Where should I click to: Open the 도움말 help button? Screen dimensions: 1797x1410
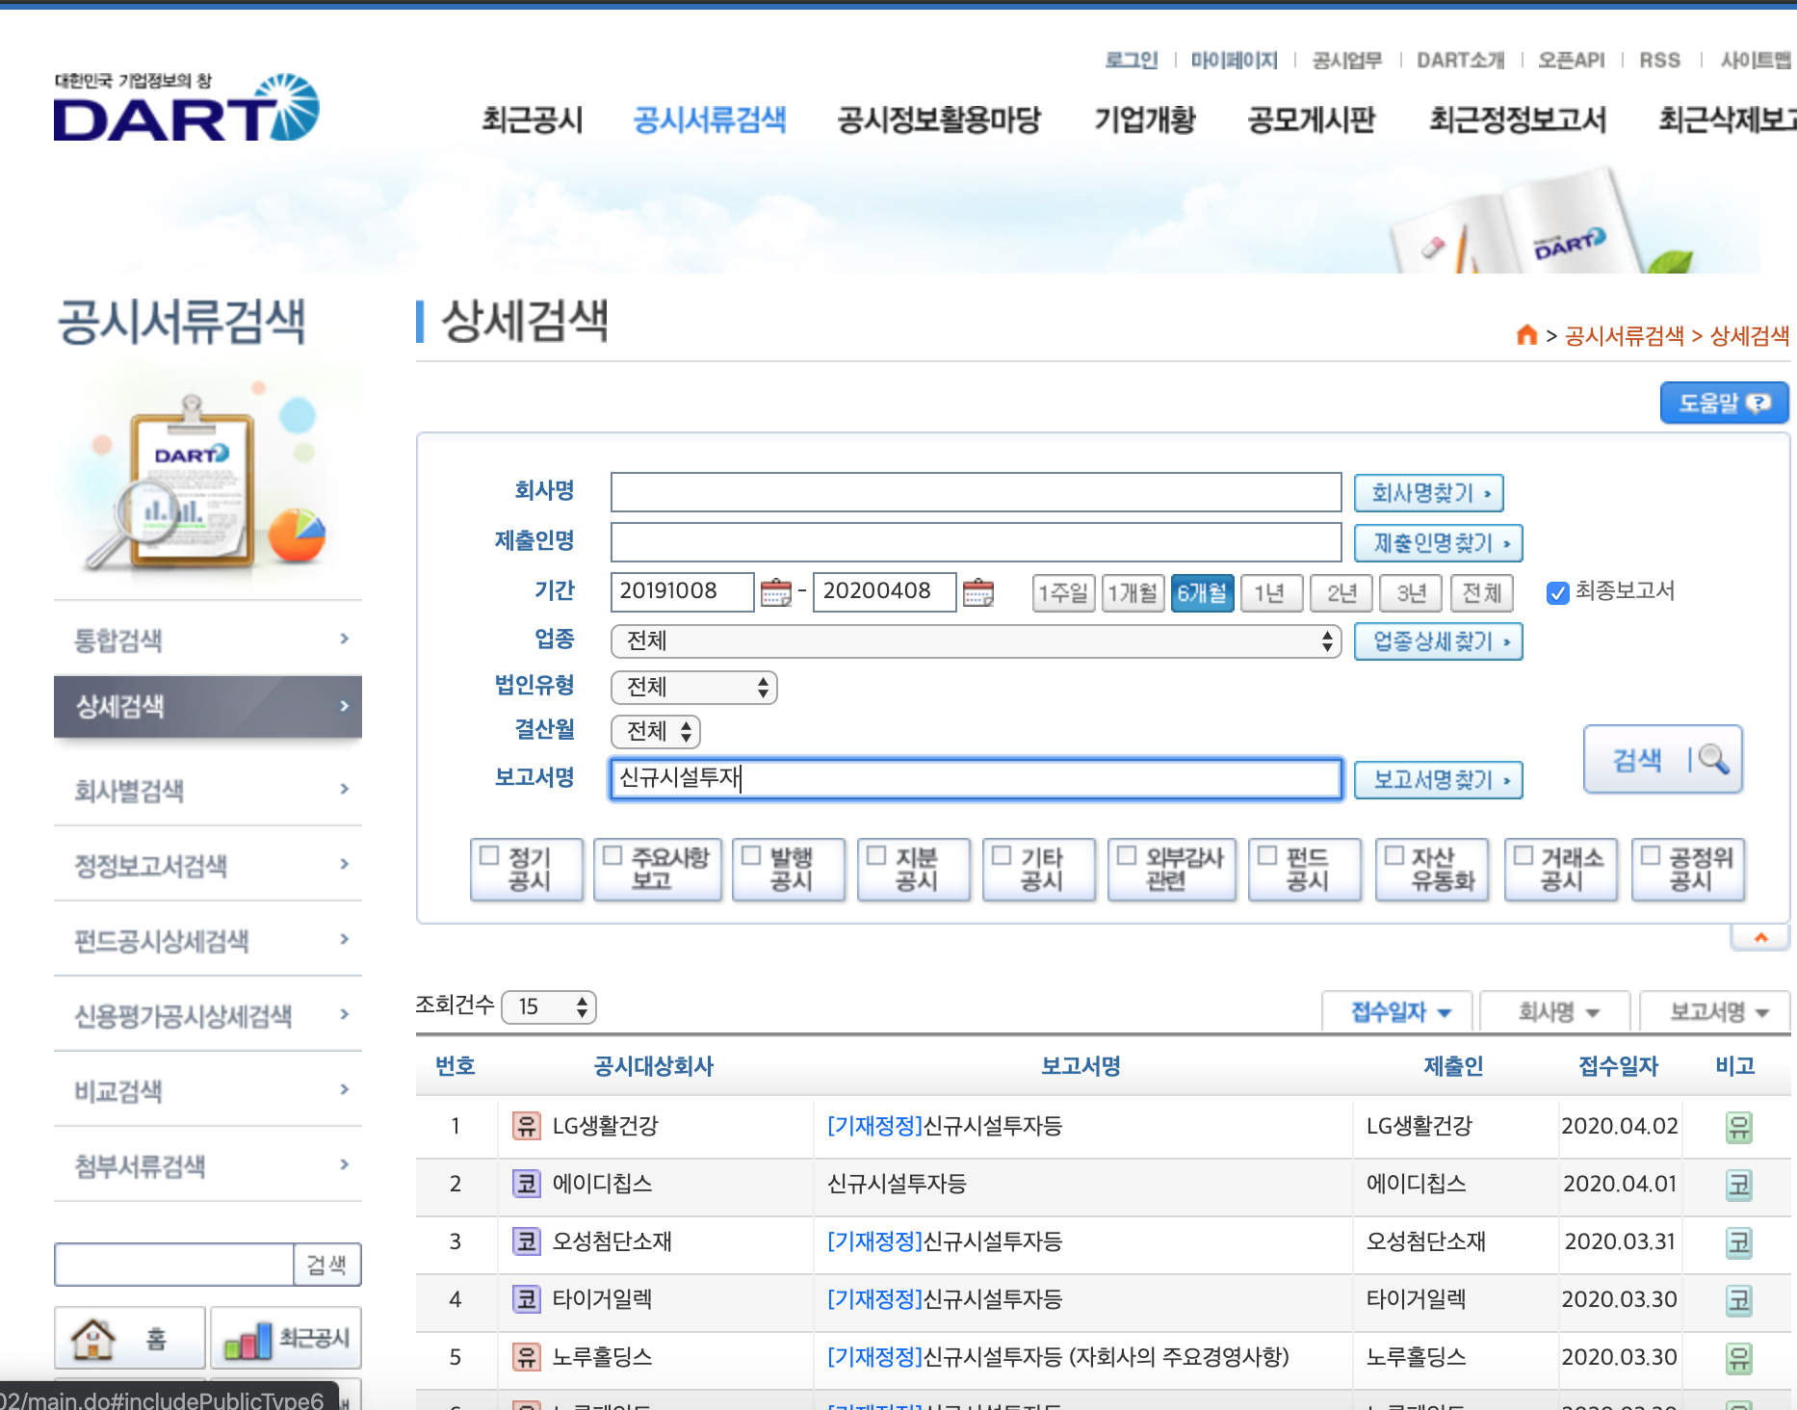(x=1724, y=403)
